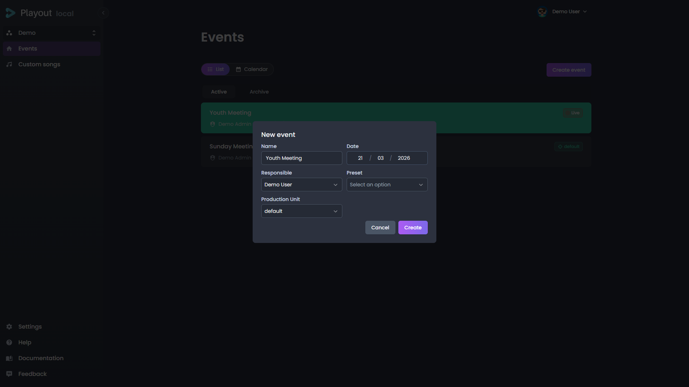Image resolution: width=689 pixels, height=387 pixels.
Task: Open the Sunday Meeting event card
Action: (x=396, y=152)
